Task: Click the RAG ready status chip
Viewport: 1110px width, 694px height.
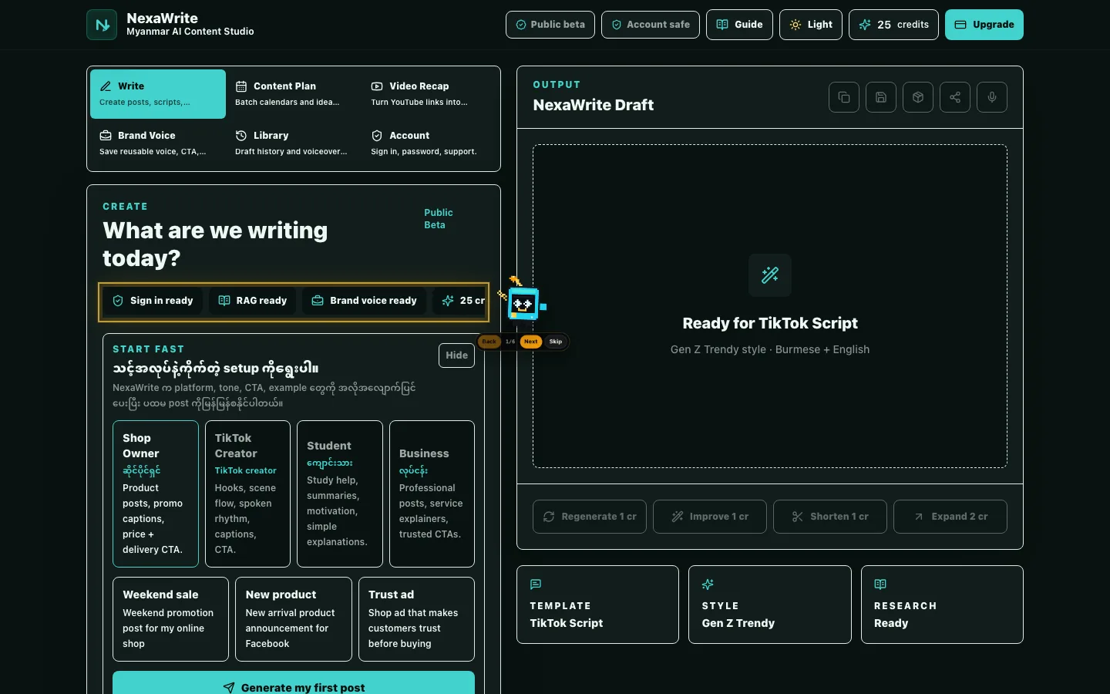Action: click(253, 301)
